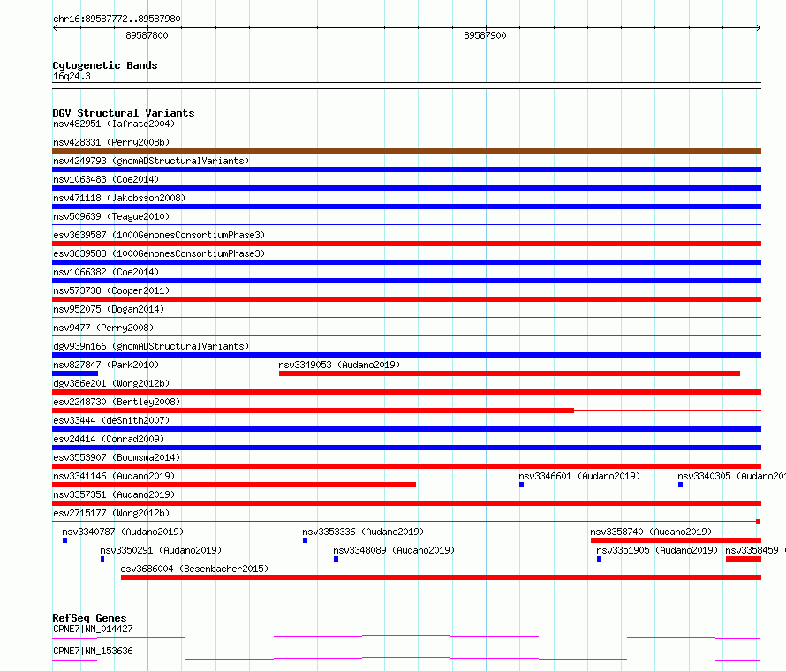Open the nsv1066382 (Coe2014) variant
This screenshot has width=786, height=671.
[106, 272]
